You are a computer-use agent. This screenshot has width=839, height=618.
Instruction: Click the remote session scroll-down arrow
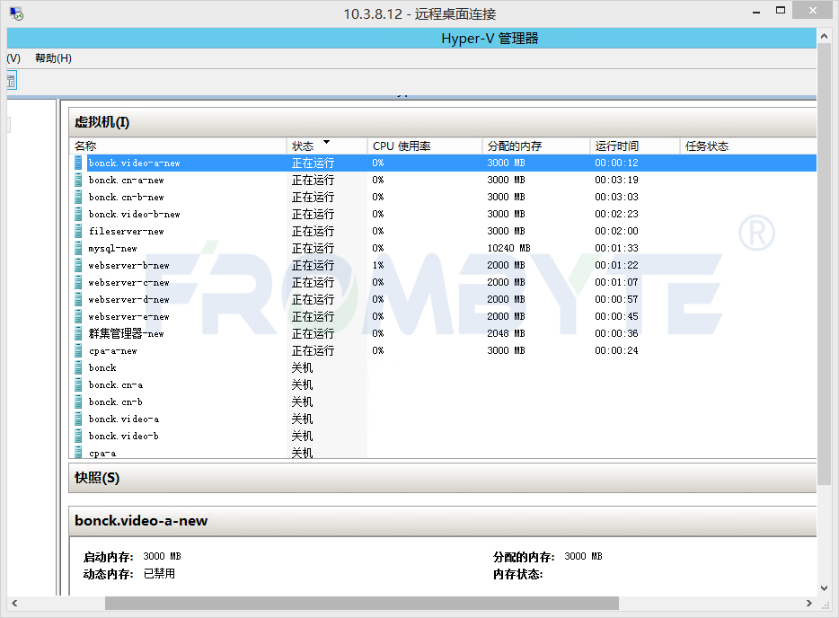(825, 588)
